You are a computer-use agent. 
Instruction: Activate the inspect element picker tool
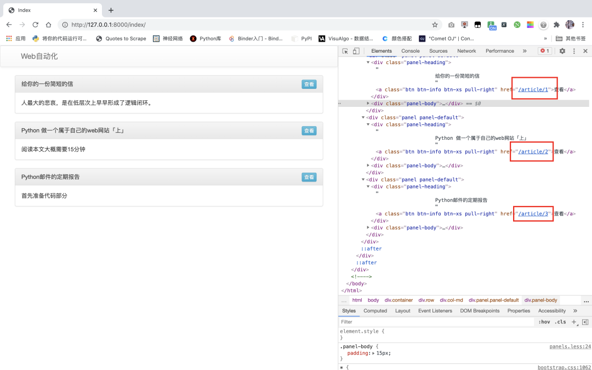[x=345, y=51]
